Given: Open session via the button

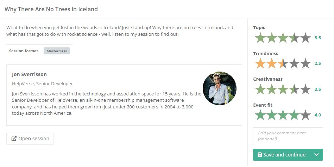Looking at the screenshot, I should [x=30, y=139].
